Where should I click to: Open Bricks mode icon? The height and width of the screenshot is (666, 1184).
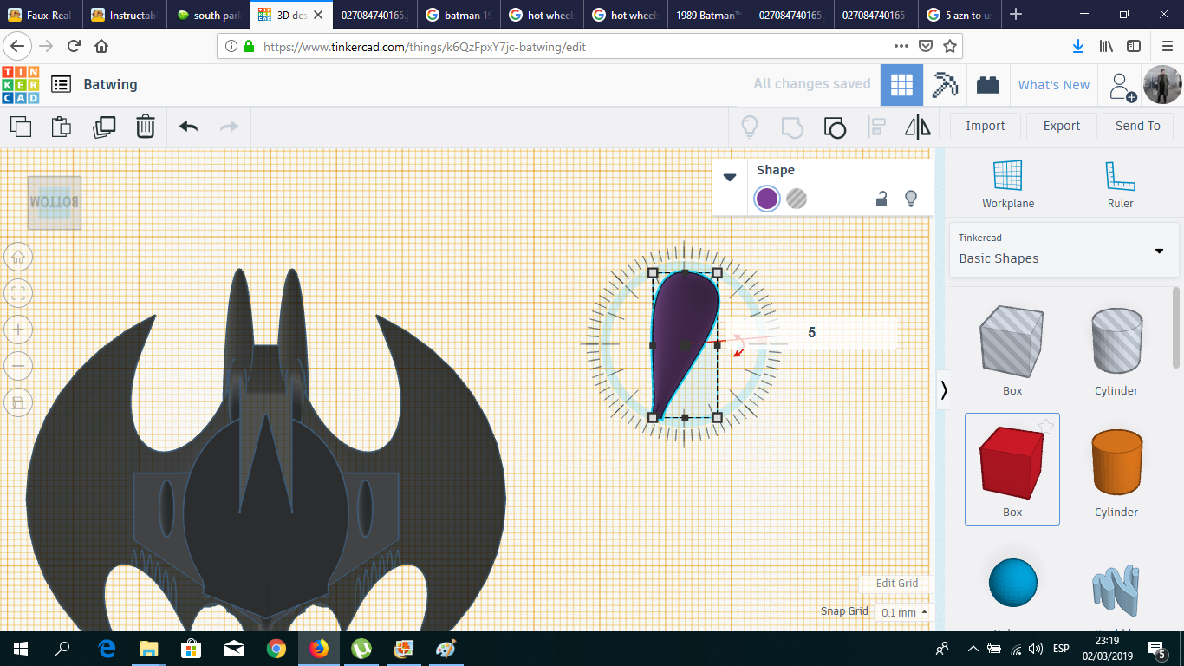pyautogui.click(x=987, y=85)
